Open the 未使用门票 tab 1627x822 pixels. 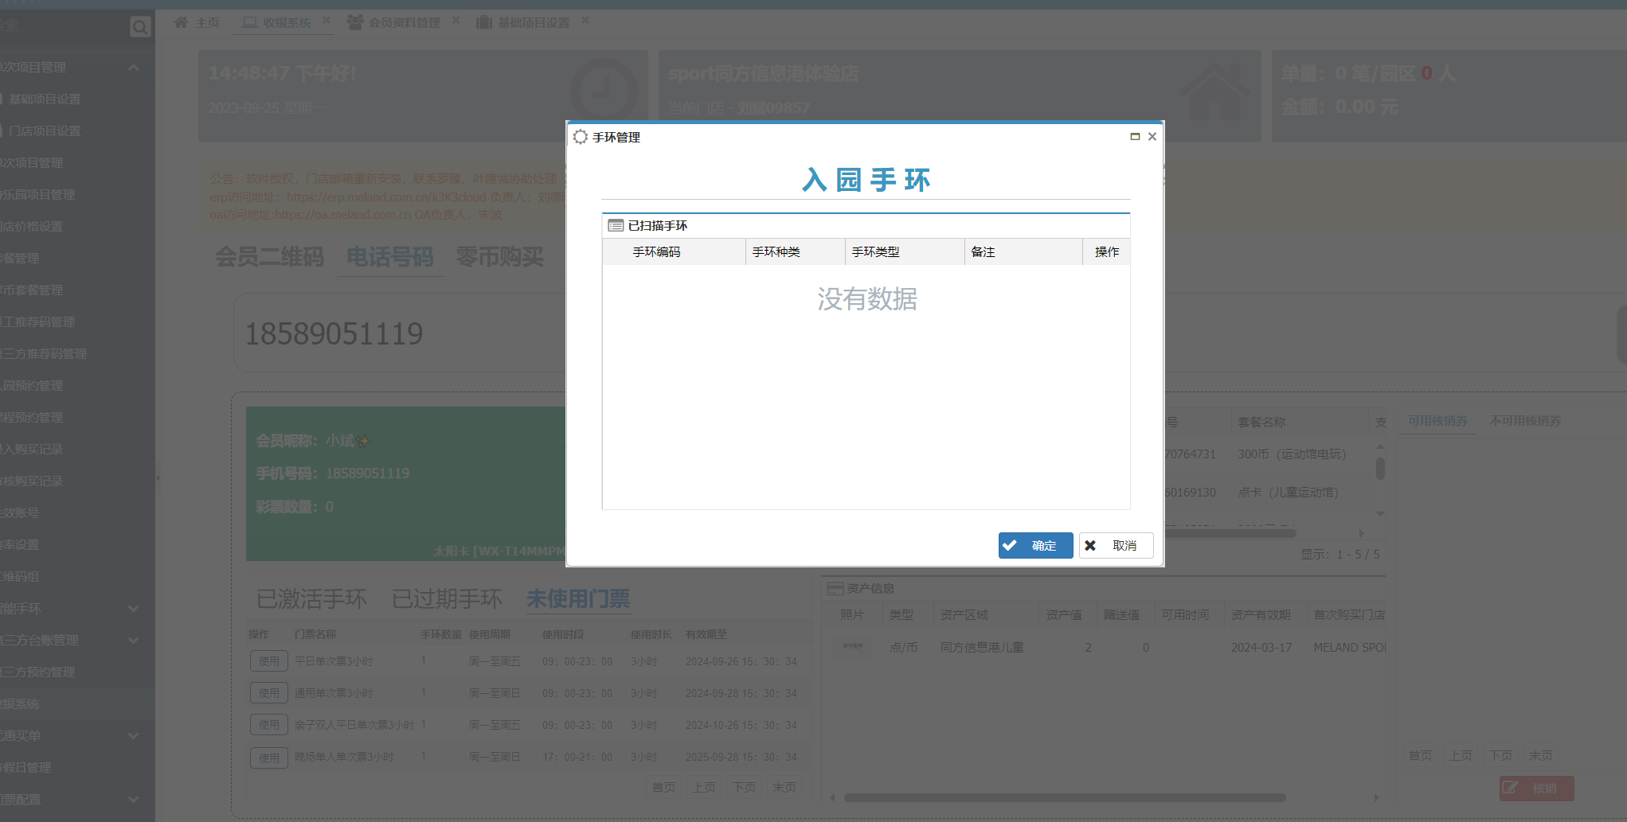coord(578,599)
